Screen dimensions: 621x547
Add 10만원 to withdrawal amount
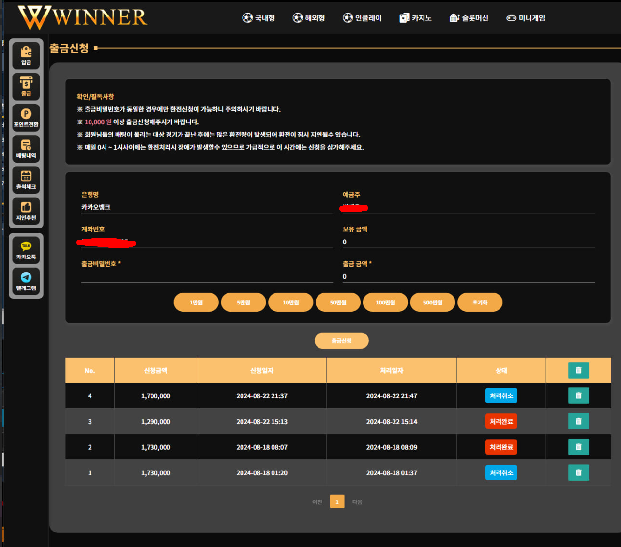pos(291,302)
